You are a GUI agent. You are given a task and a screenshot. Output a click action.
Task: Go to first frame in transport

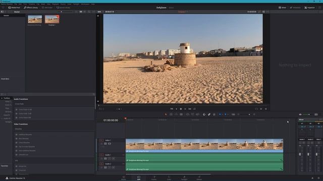[172, 109]
